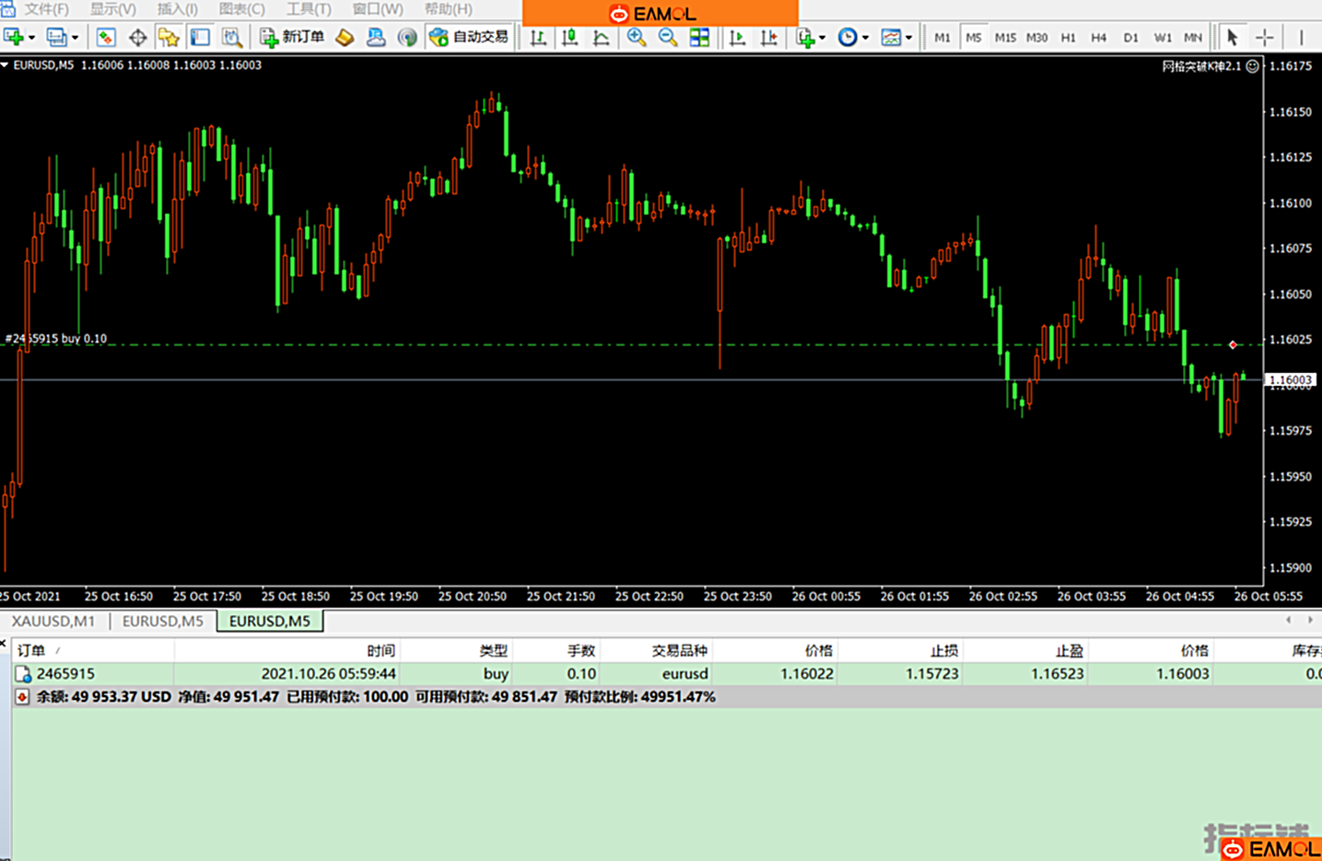Expand the templates dropdown arrow
Screen dimensions: 1322x861
(x=908, y=38)
